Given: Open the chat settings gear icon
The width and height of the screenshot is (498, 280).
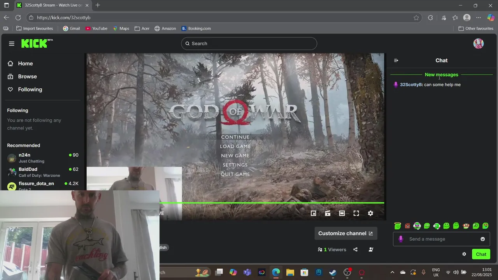Looking at the screenshot, I should [464, 254].
